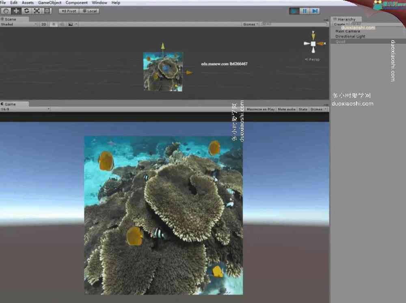The image size is (406, 303).
Task: Click the bottom white cone of orientation gizmo
Action: 313,50
